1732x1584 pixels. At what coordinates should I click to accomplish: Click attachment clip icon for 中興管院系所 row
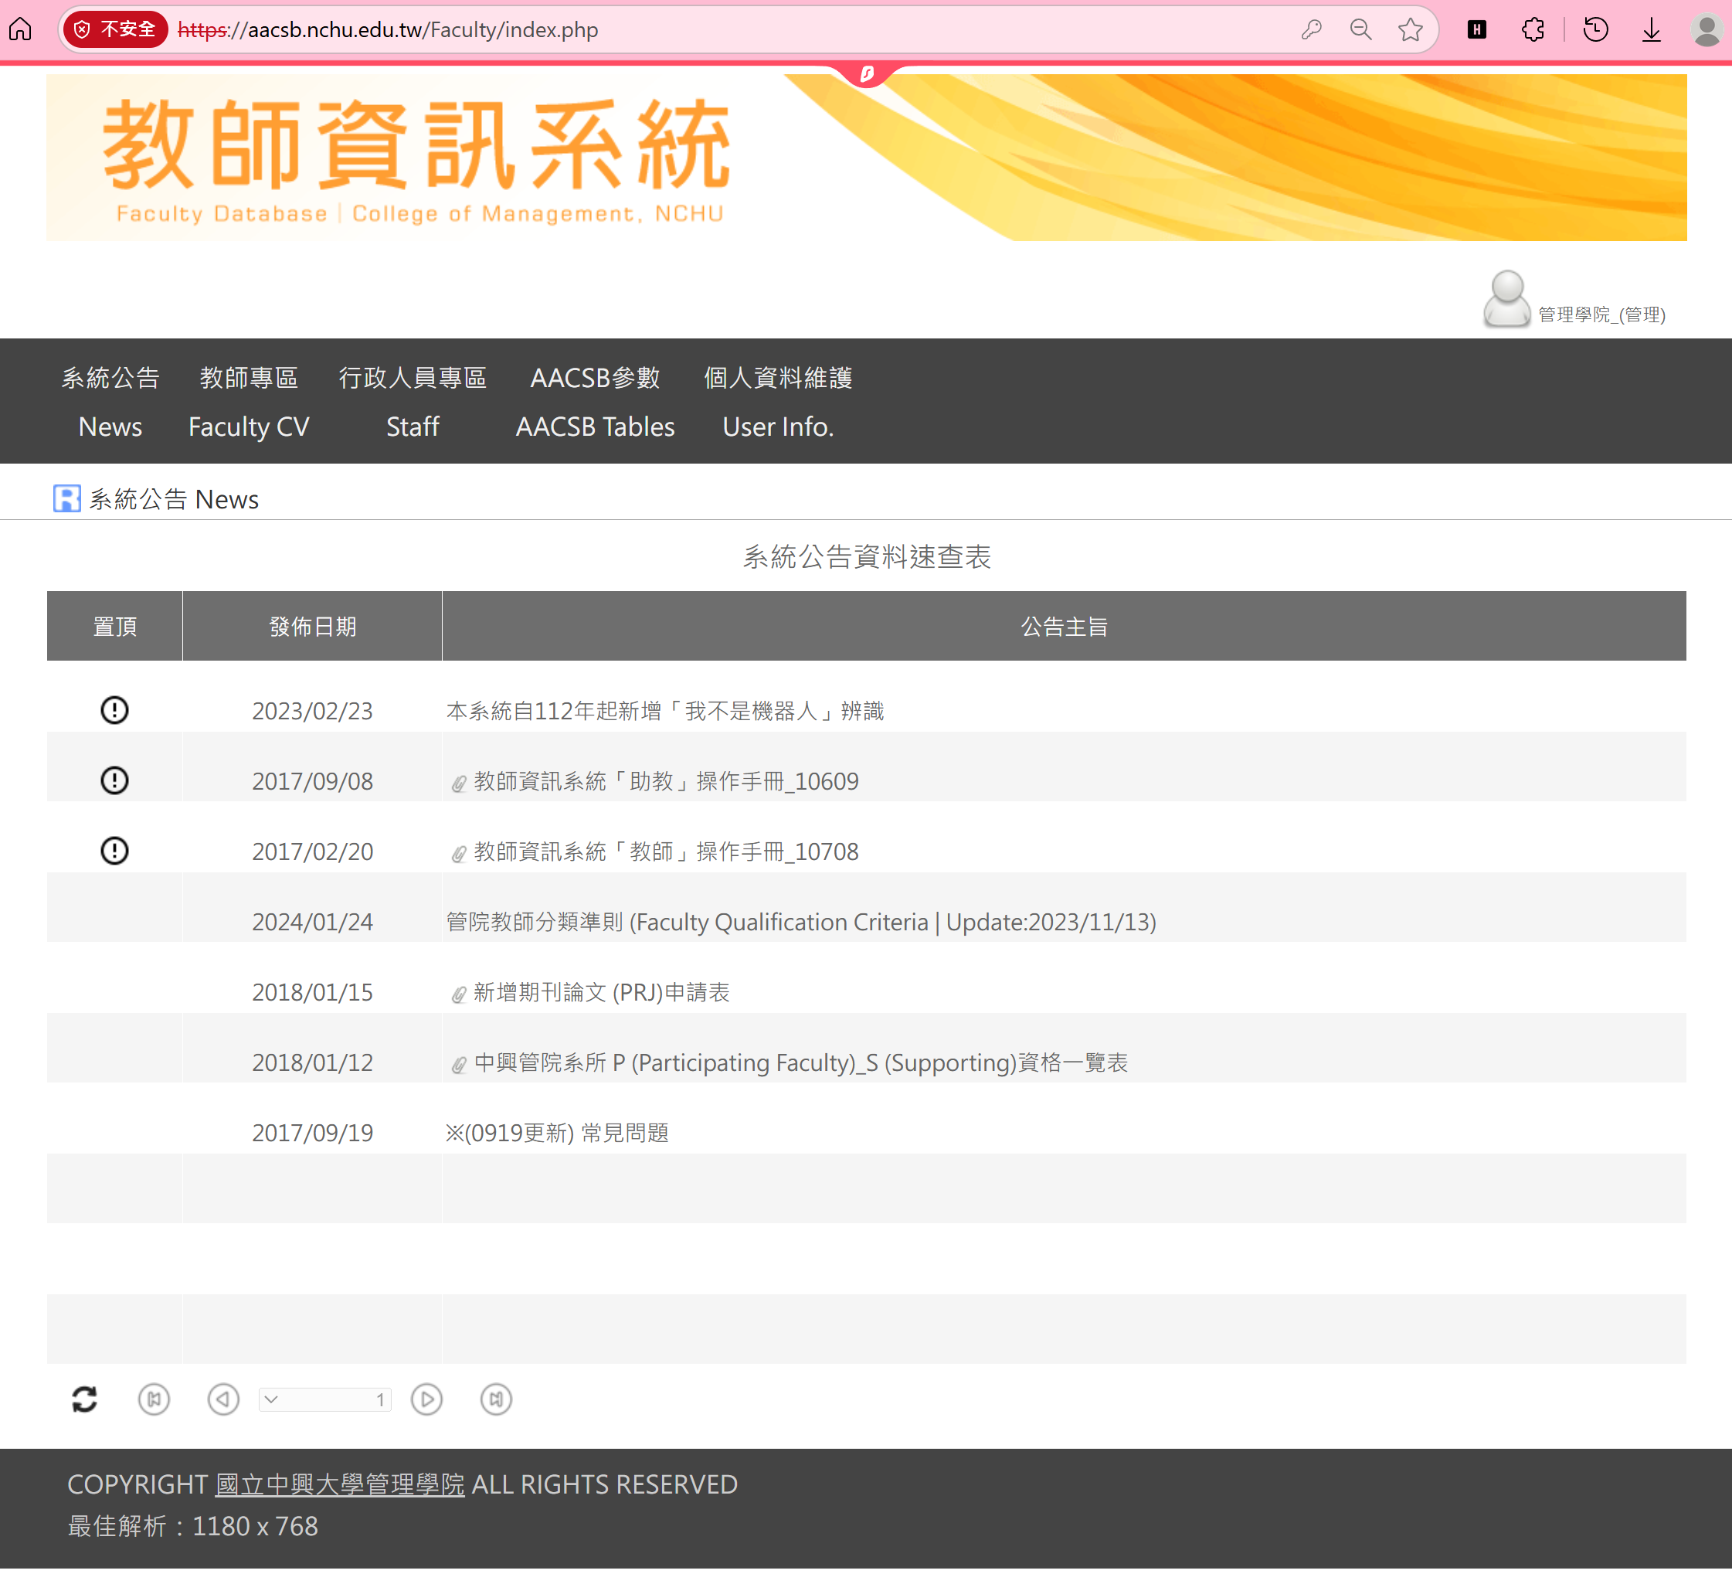[459, 1065]
